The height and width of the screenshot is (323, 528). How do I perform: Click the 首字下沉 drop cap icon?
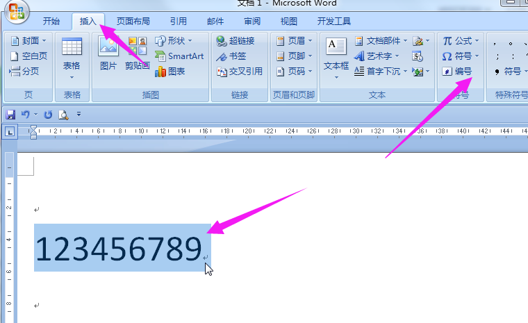359,72
